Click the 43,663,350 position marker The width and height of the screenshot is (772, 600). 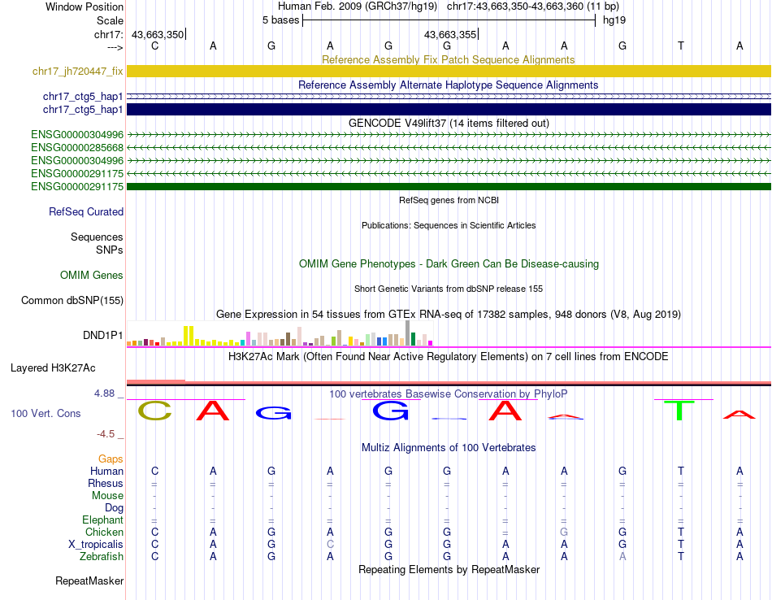tap(158, 34)
